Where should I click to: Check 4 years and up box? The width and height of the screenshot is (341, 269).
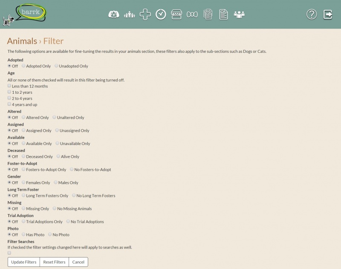coord(9,104)
